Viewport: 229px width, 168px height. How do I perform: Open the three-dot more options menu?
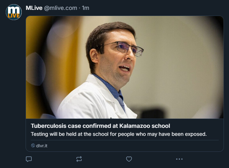pyautogui.click(x=179, y=159)
